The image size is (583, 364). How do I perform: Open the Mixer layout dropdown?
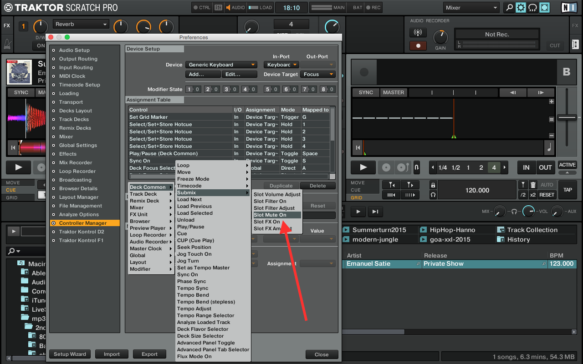(x=471, y=8)
